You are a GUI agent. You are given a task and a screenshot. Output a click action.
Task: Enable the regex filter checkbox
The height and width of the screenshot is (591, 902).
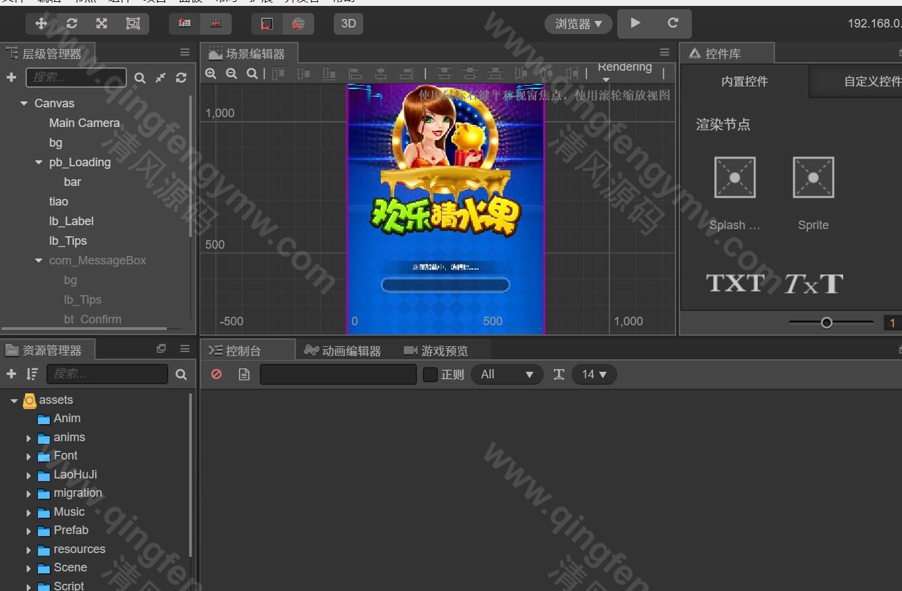coord(430,374)
